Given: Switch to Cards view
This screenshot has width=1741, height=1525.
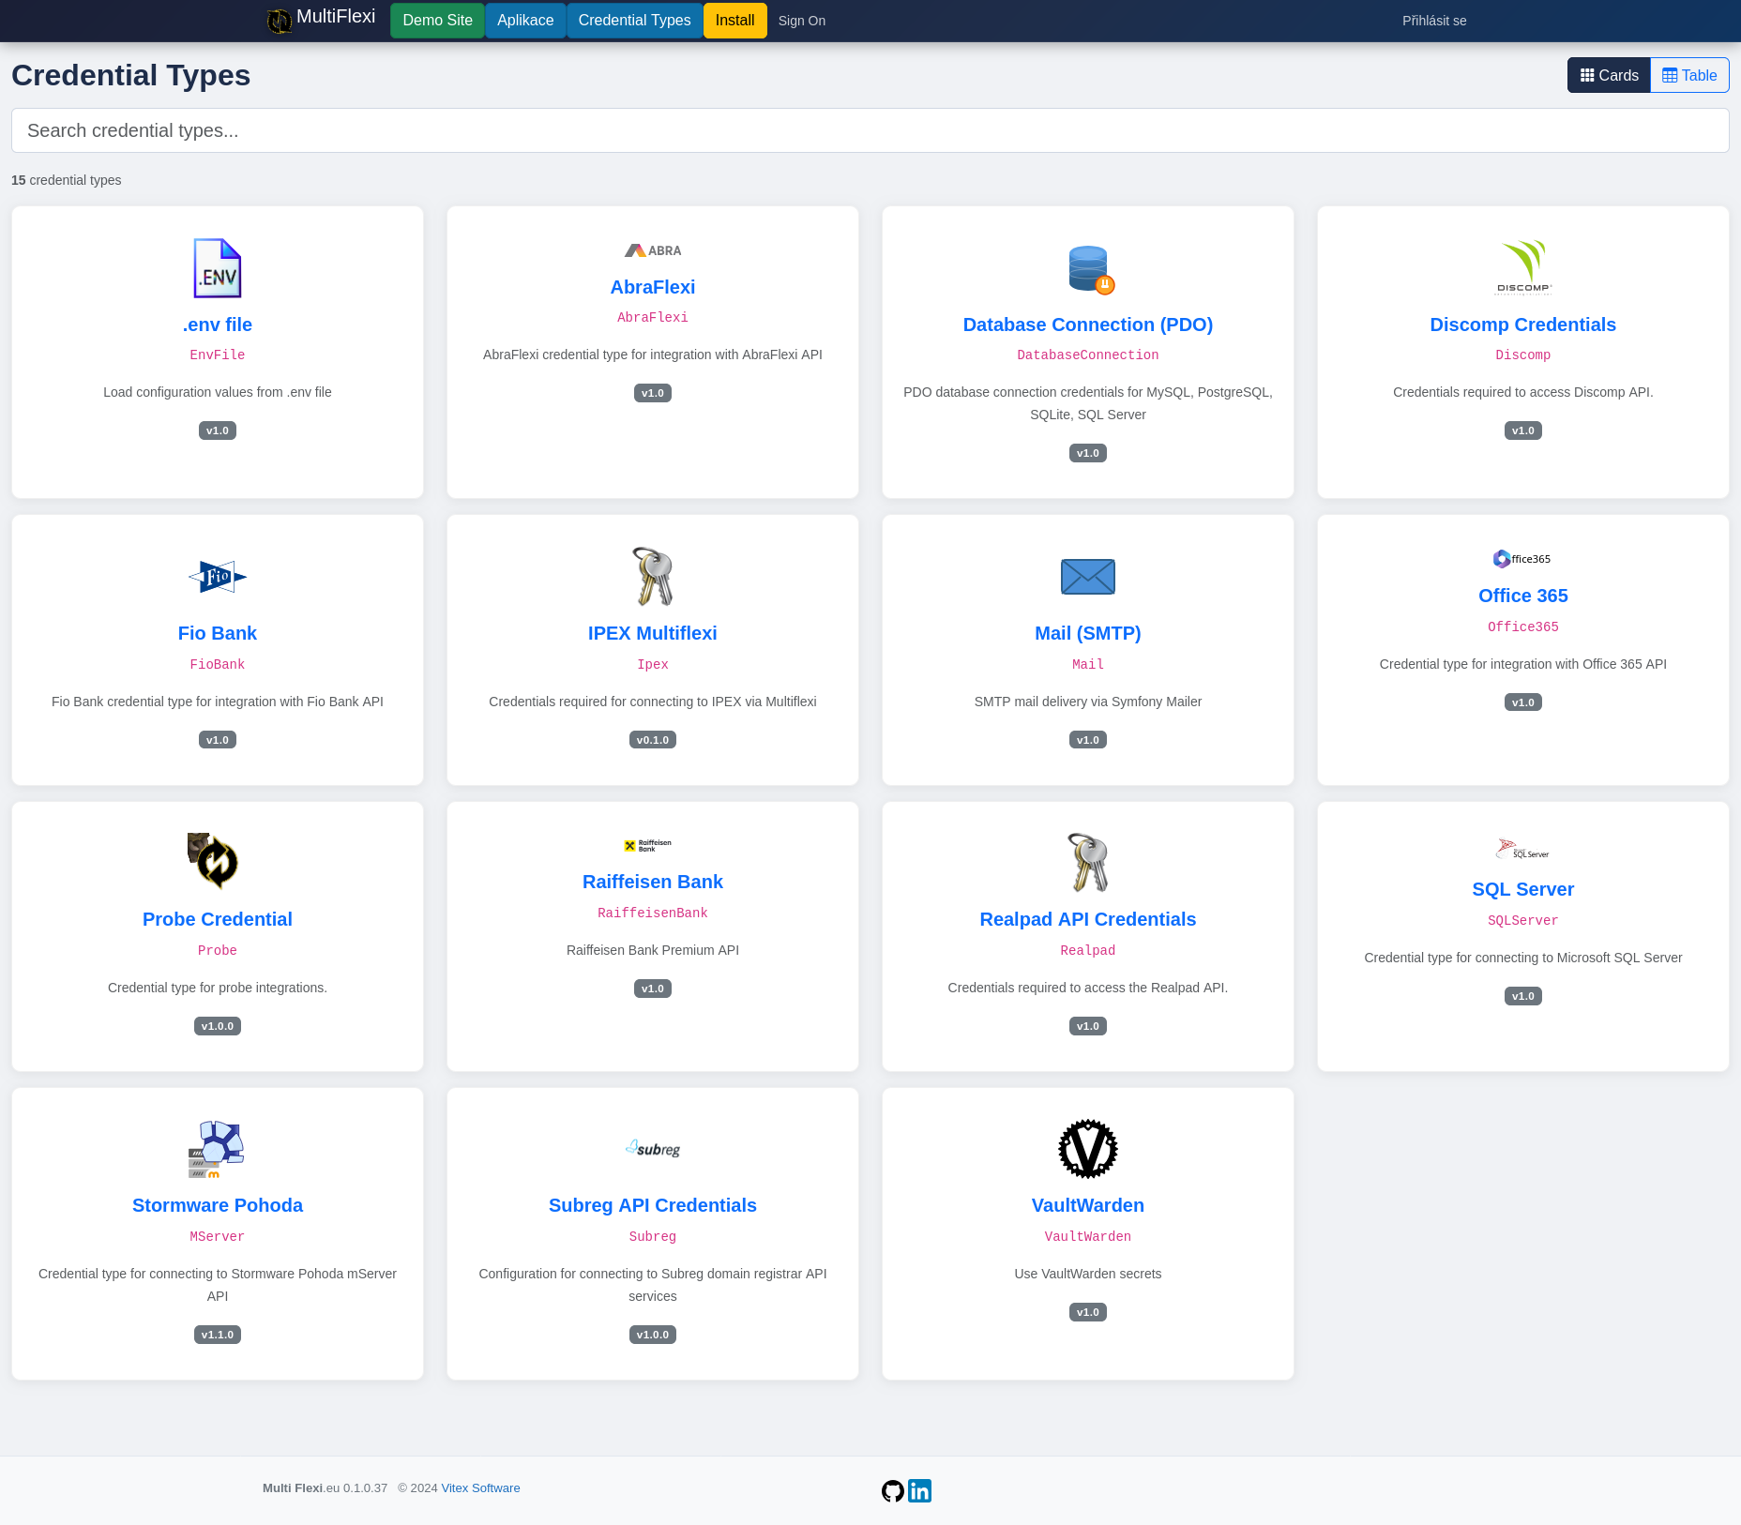Looking at the screenshot, I should [1609, 75].
